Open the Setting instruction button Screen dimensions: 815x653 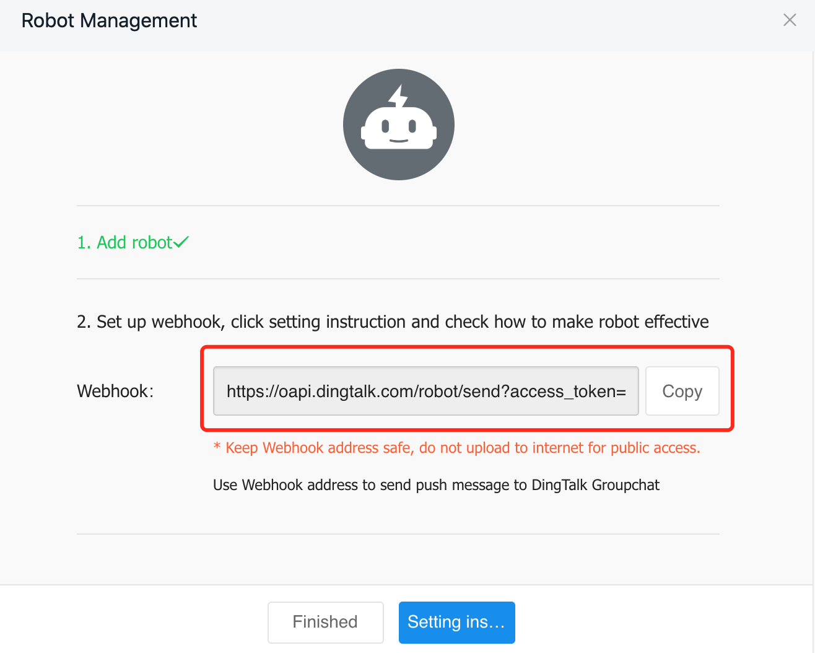coord(457,622)
